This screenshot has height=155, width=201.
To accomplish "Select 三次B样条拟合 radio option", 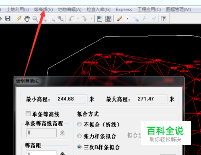I will (79, 147).
